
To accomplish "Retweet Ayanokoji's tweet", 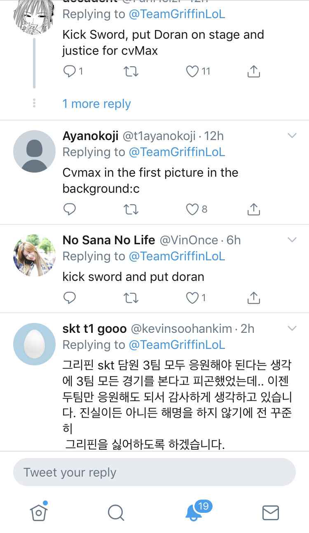I will pyautogui.click(x=131, y=210).
